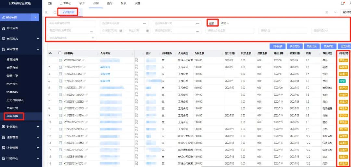Open 电子签约 in the sidebar
Screen dimensions: 351x167
(x=12, y=84)
